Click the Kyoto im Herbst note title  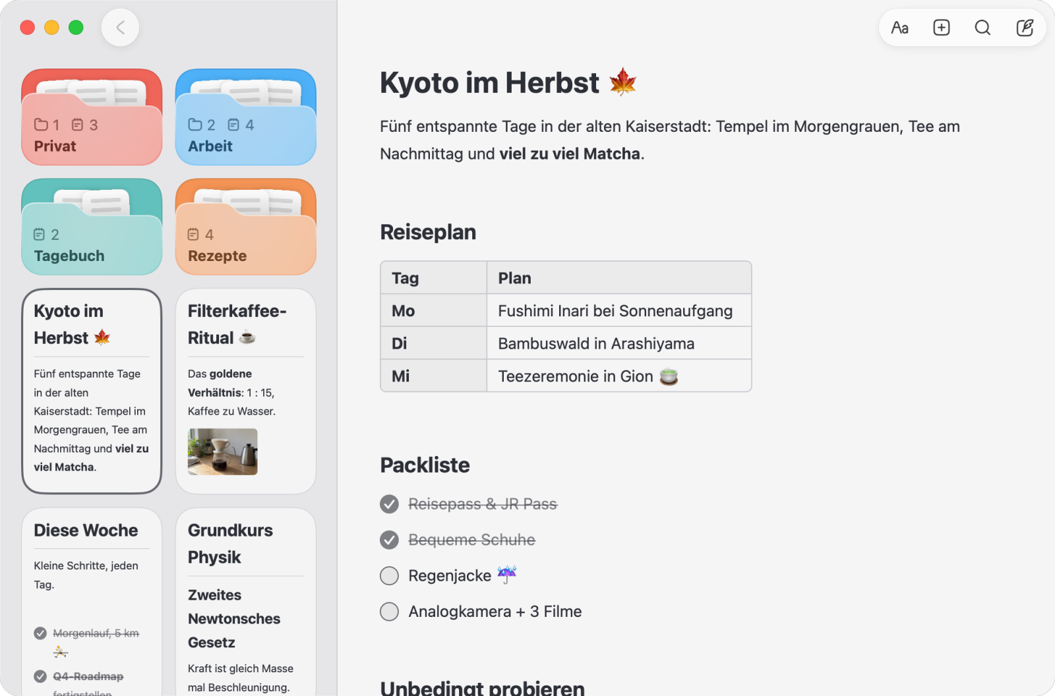[508, 83]
